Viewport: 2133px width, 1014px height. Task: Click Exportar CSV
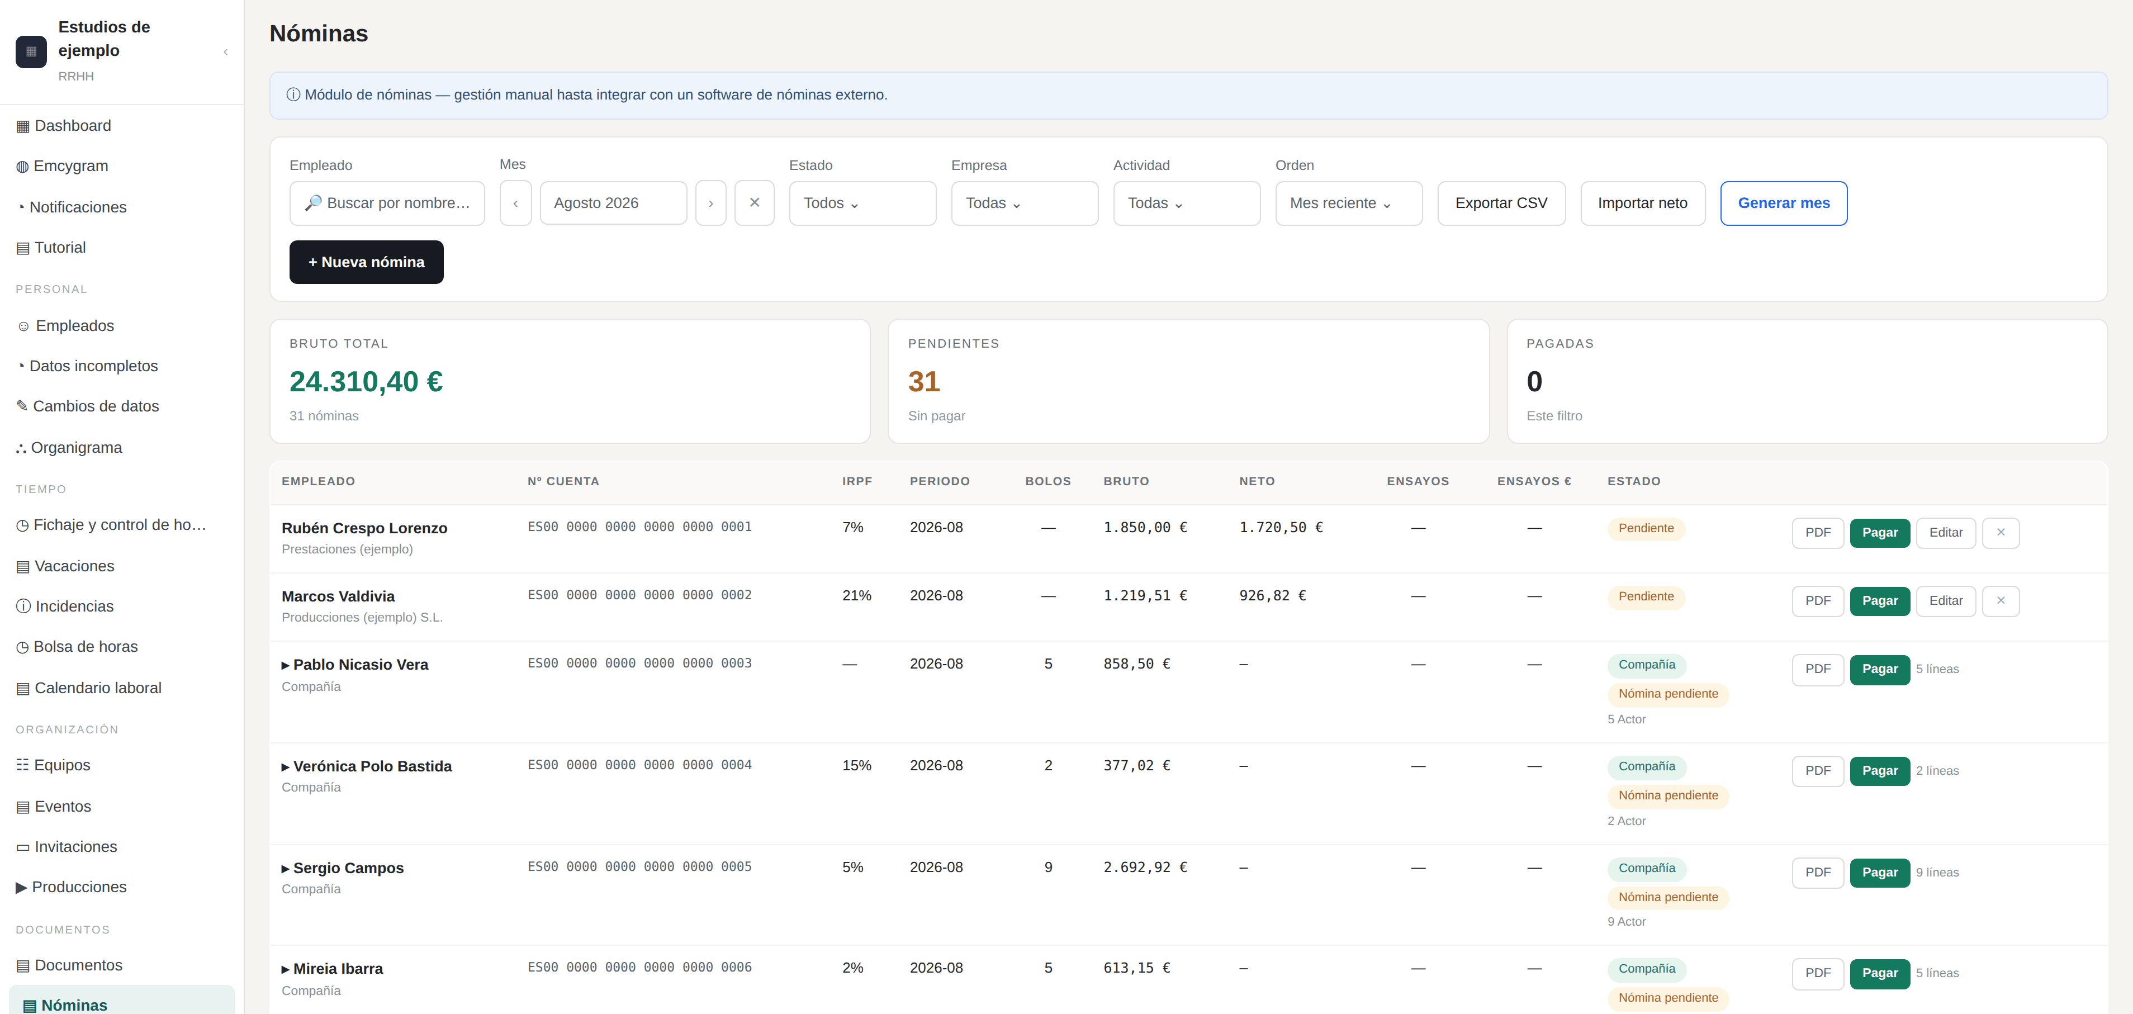(1501, 203)
